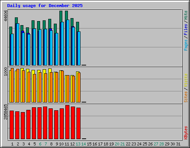Click green weekend day 7 label

tap(46, 144)
